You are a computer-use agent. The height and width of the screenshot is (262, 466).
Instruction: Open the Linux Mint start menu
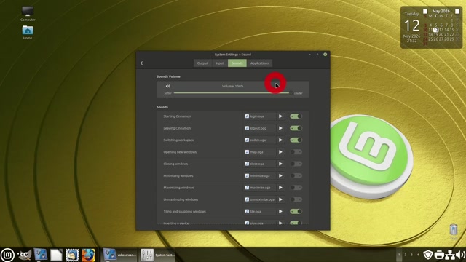tap(7, 255)
